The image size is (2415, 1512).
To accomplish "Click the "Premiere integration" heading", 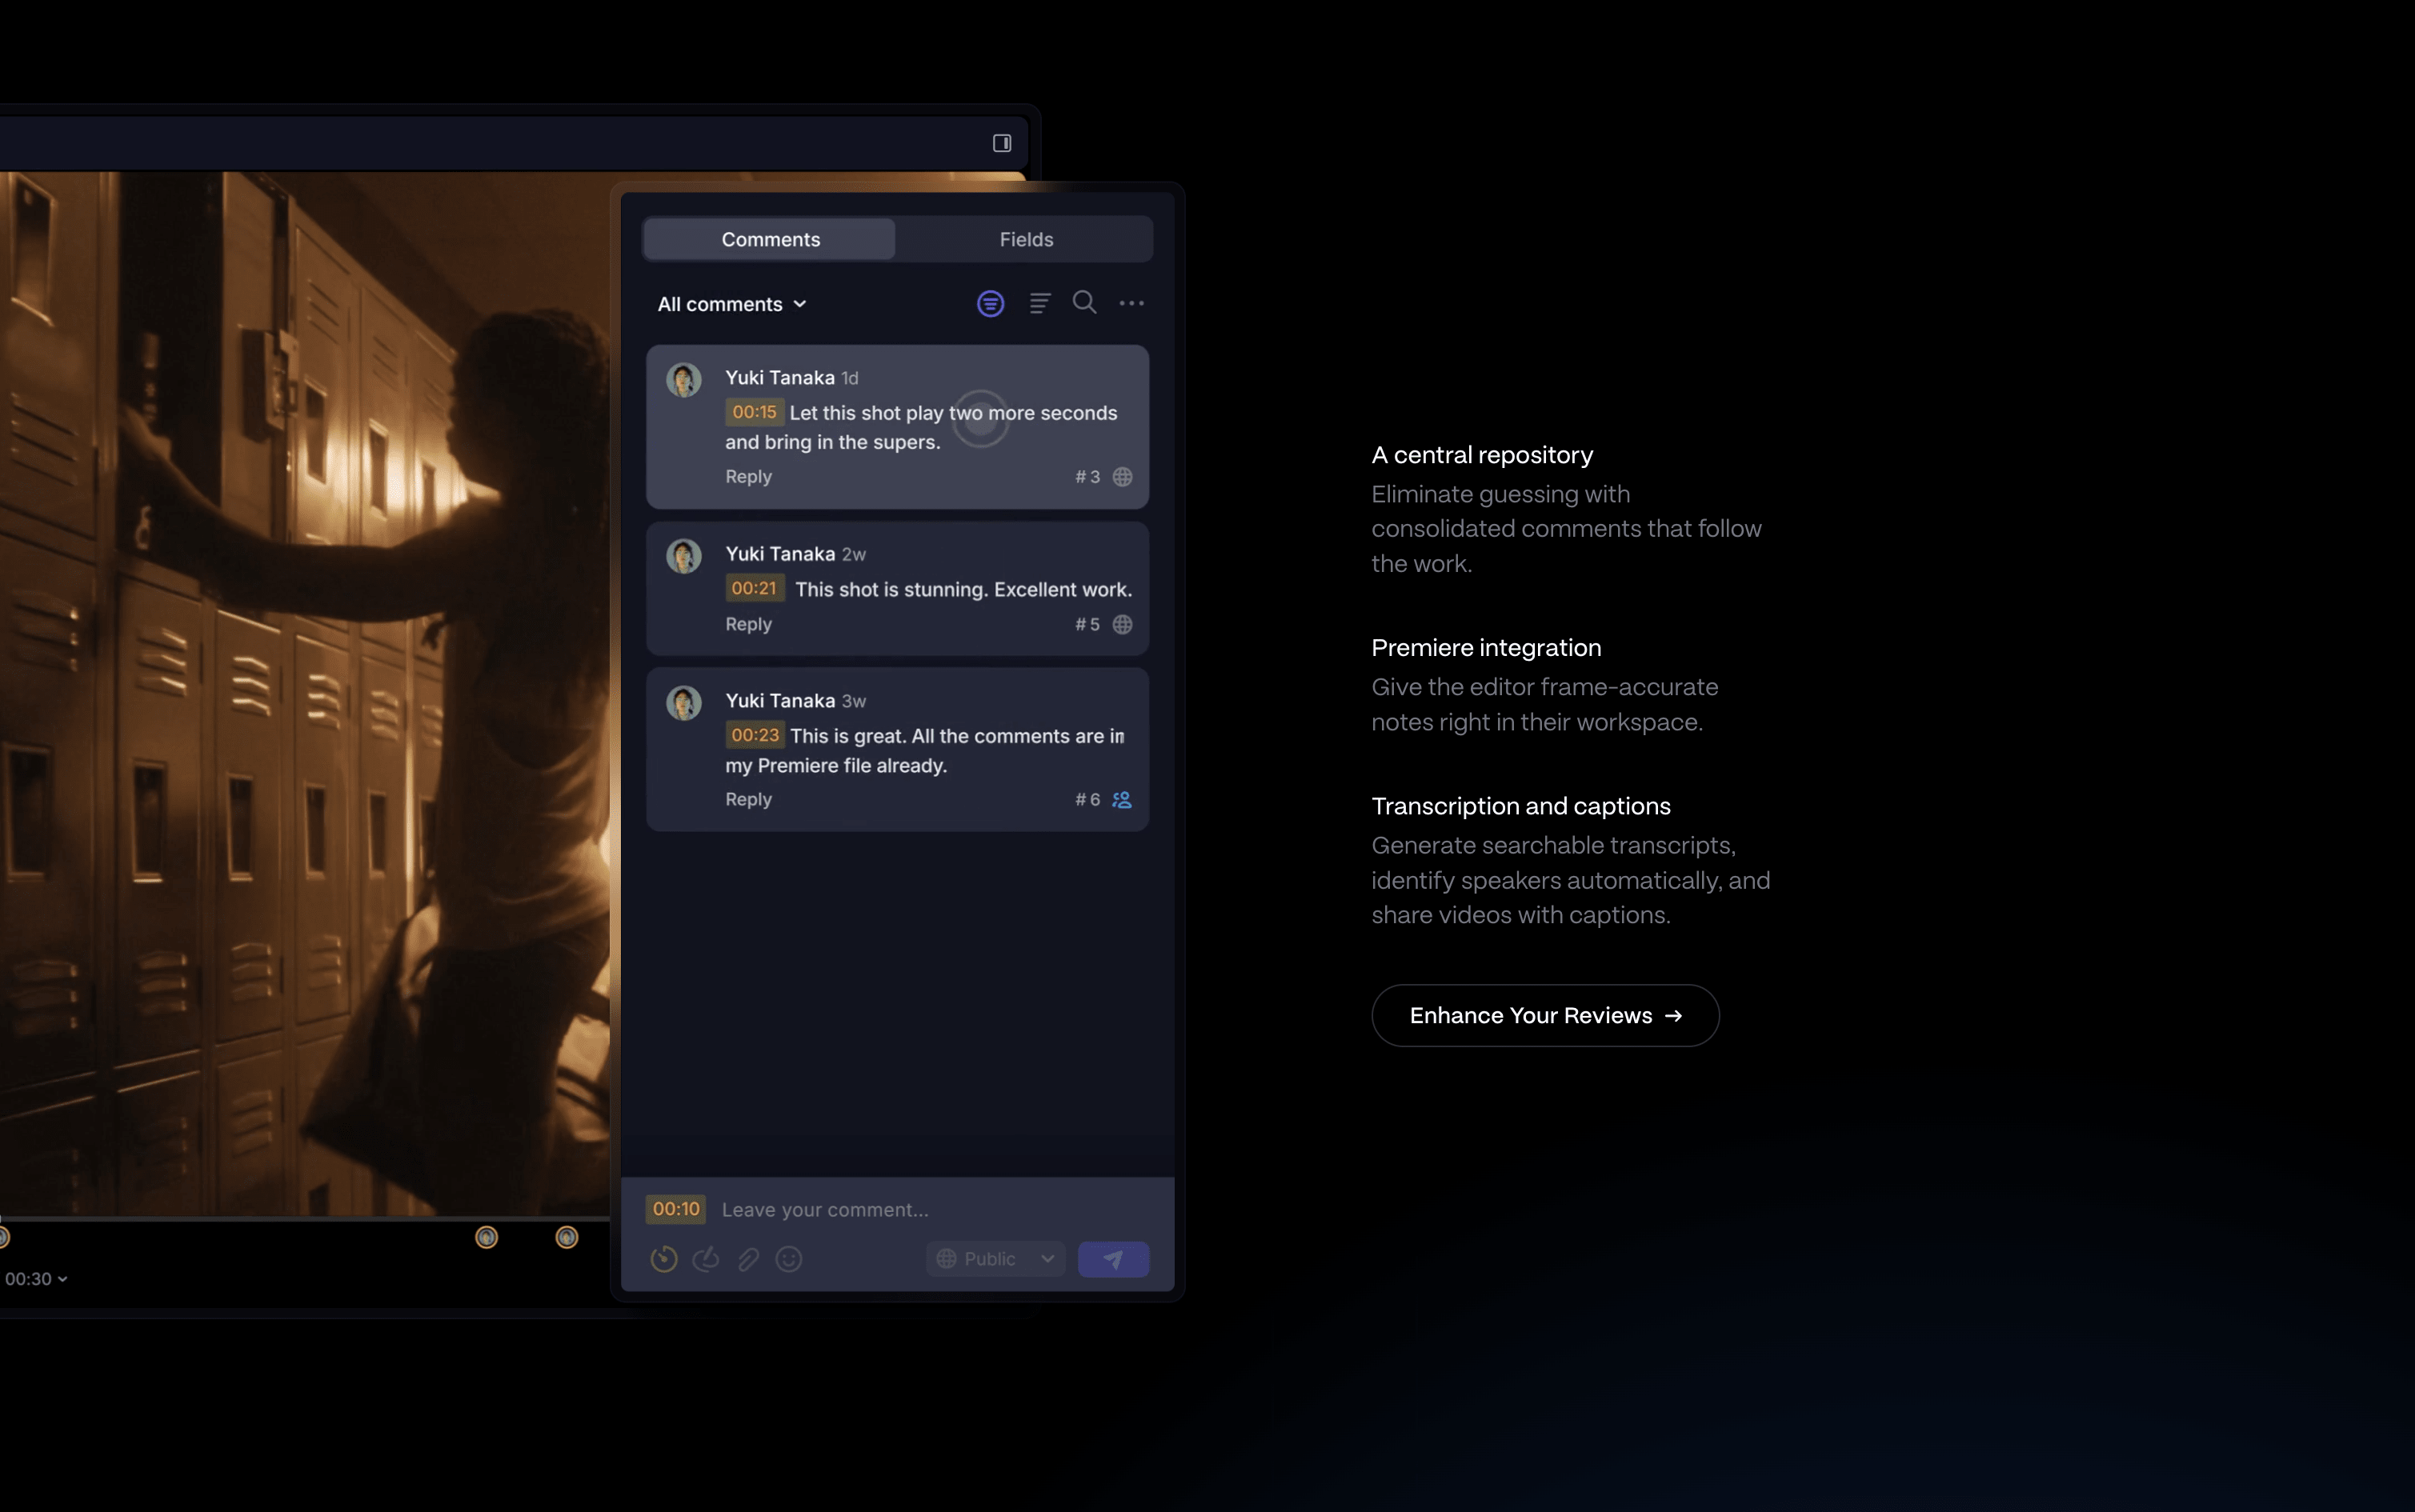I will 1486,648.
